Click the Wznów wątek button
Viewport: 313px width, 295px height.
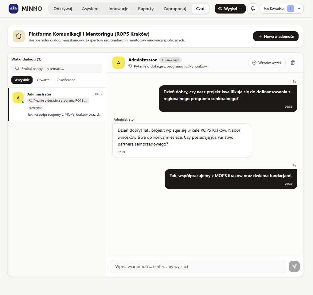(267, 63)
